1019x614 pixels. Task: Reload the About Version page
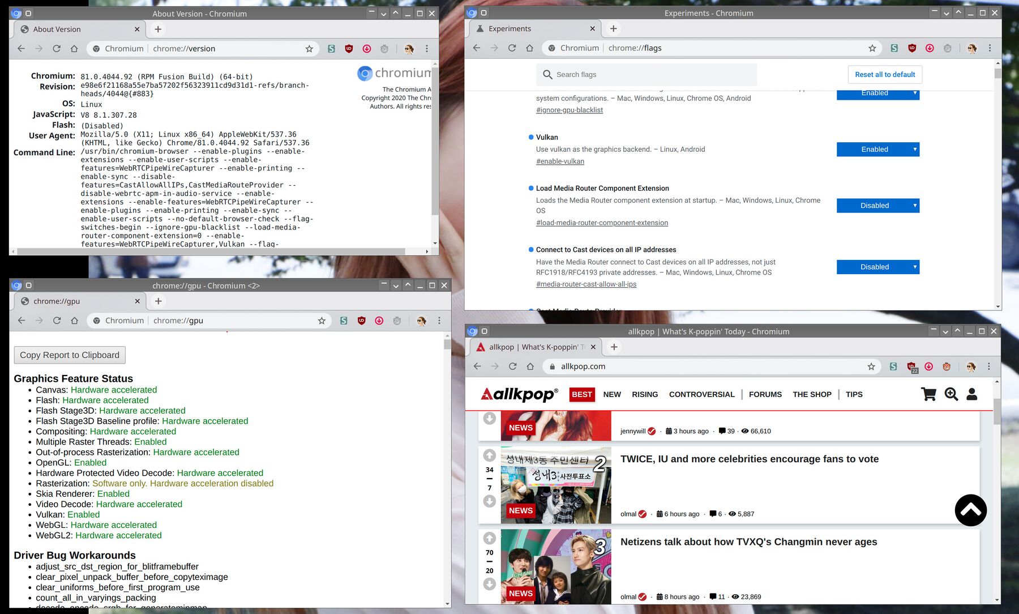(x=57, y=49)
